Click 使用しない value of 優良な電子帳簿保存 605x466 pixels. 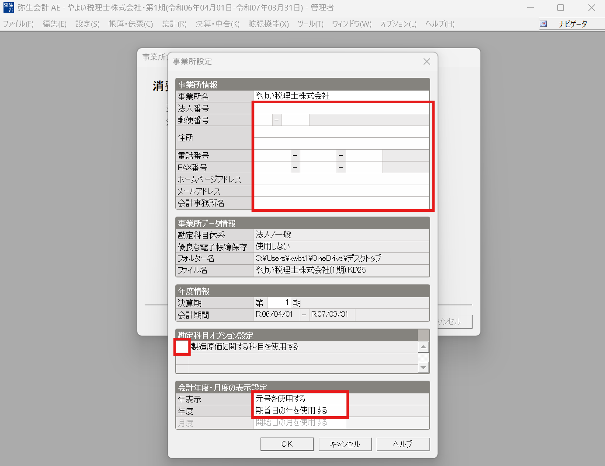[x=273, y=247]
